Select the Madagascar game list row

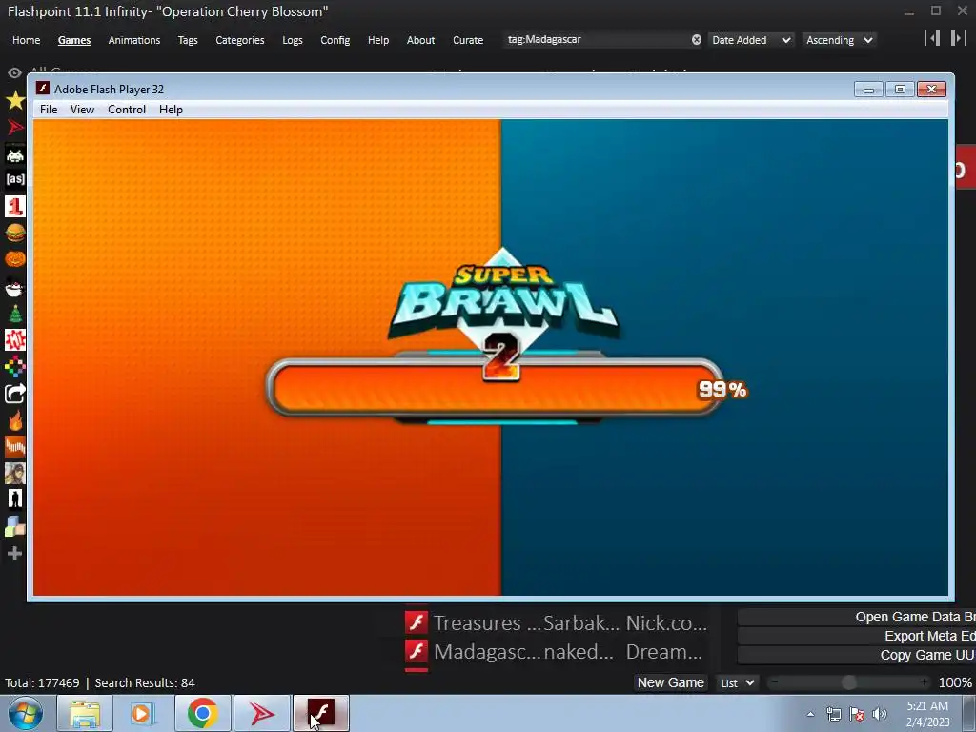[556, 651]
